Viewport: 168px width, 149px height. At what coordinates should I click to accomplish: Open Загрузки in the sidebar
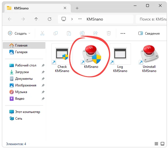[24, 72]
